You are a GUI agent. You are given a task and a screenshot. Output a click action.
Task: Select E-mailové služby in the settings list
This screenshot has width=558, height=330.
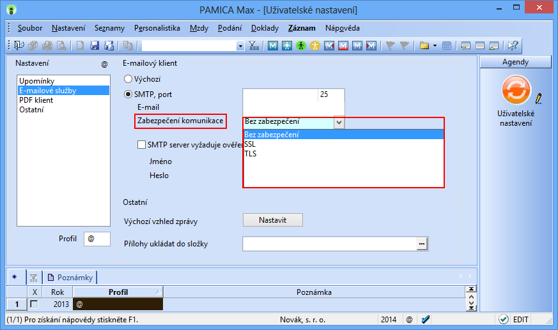pyautogui.click(x=63, y=91)
